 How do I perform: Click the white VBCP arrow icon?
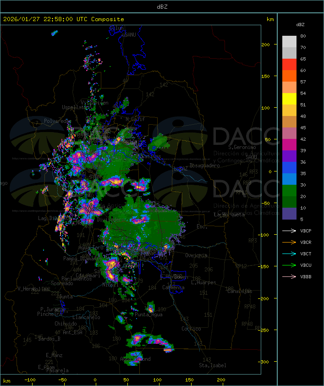pos(289,231)
